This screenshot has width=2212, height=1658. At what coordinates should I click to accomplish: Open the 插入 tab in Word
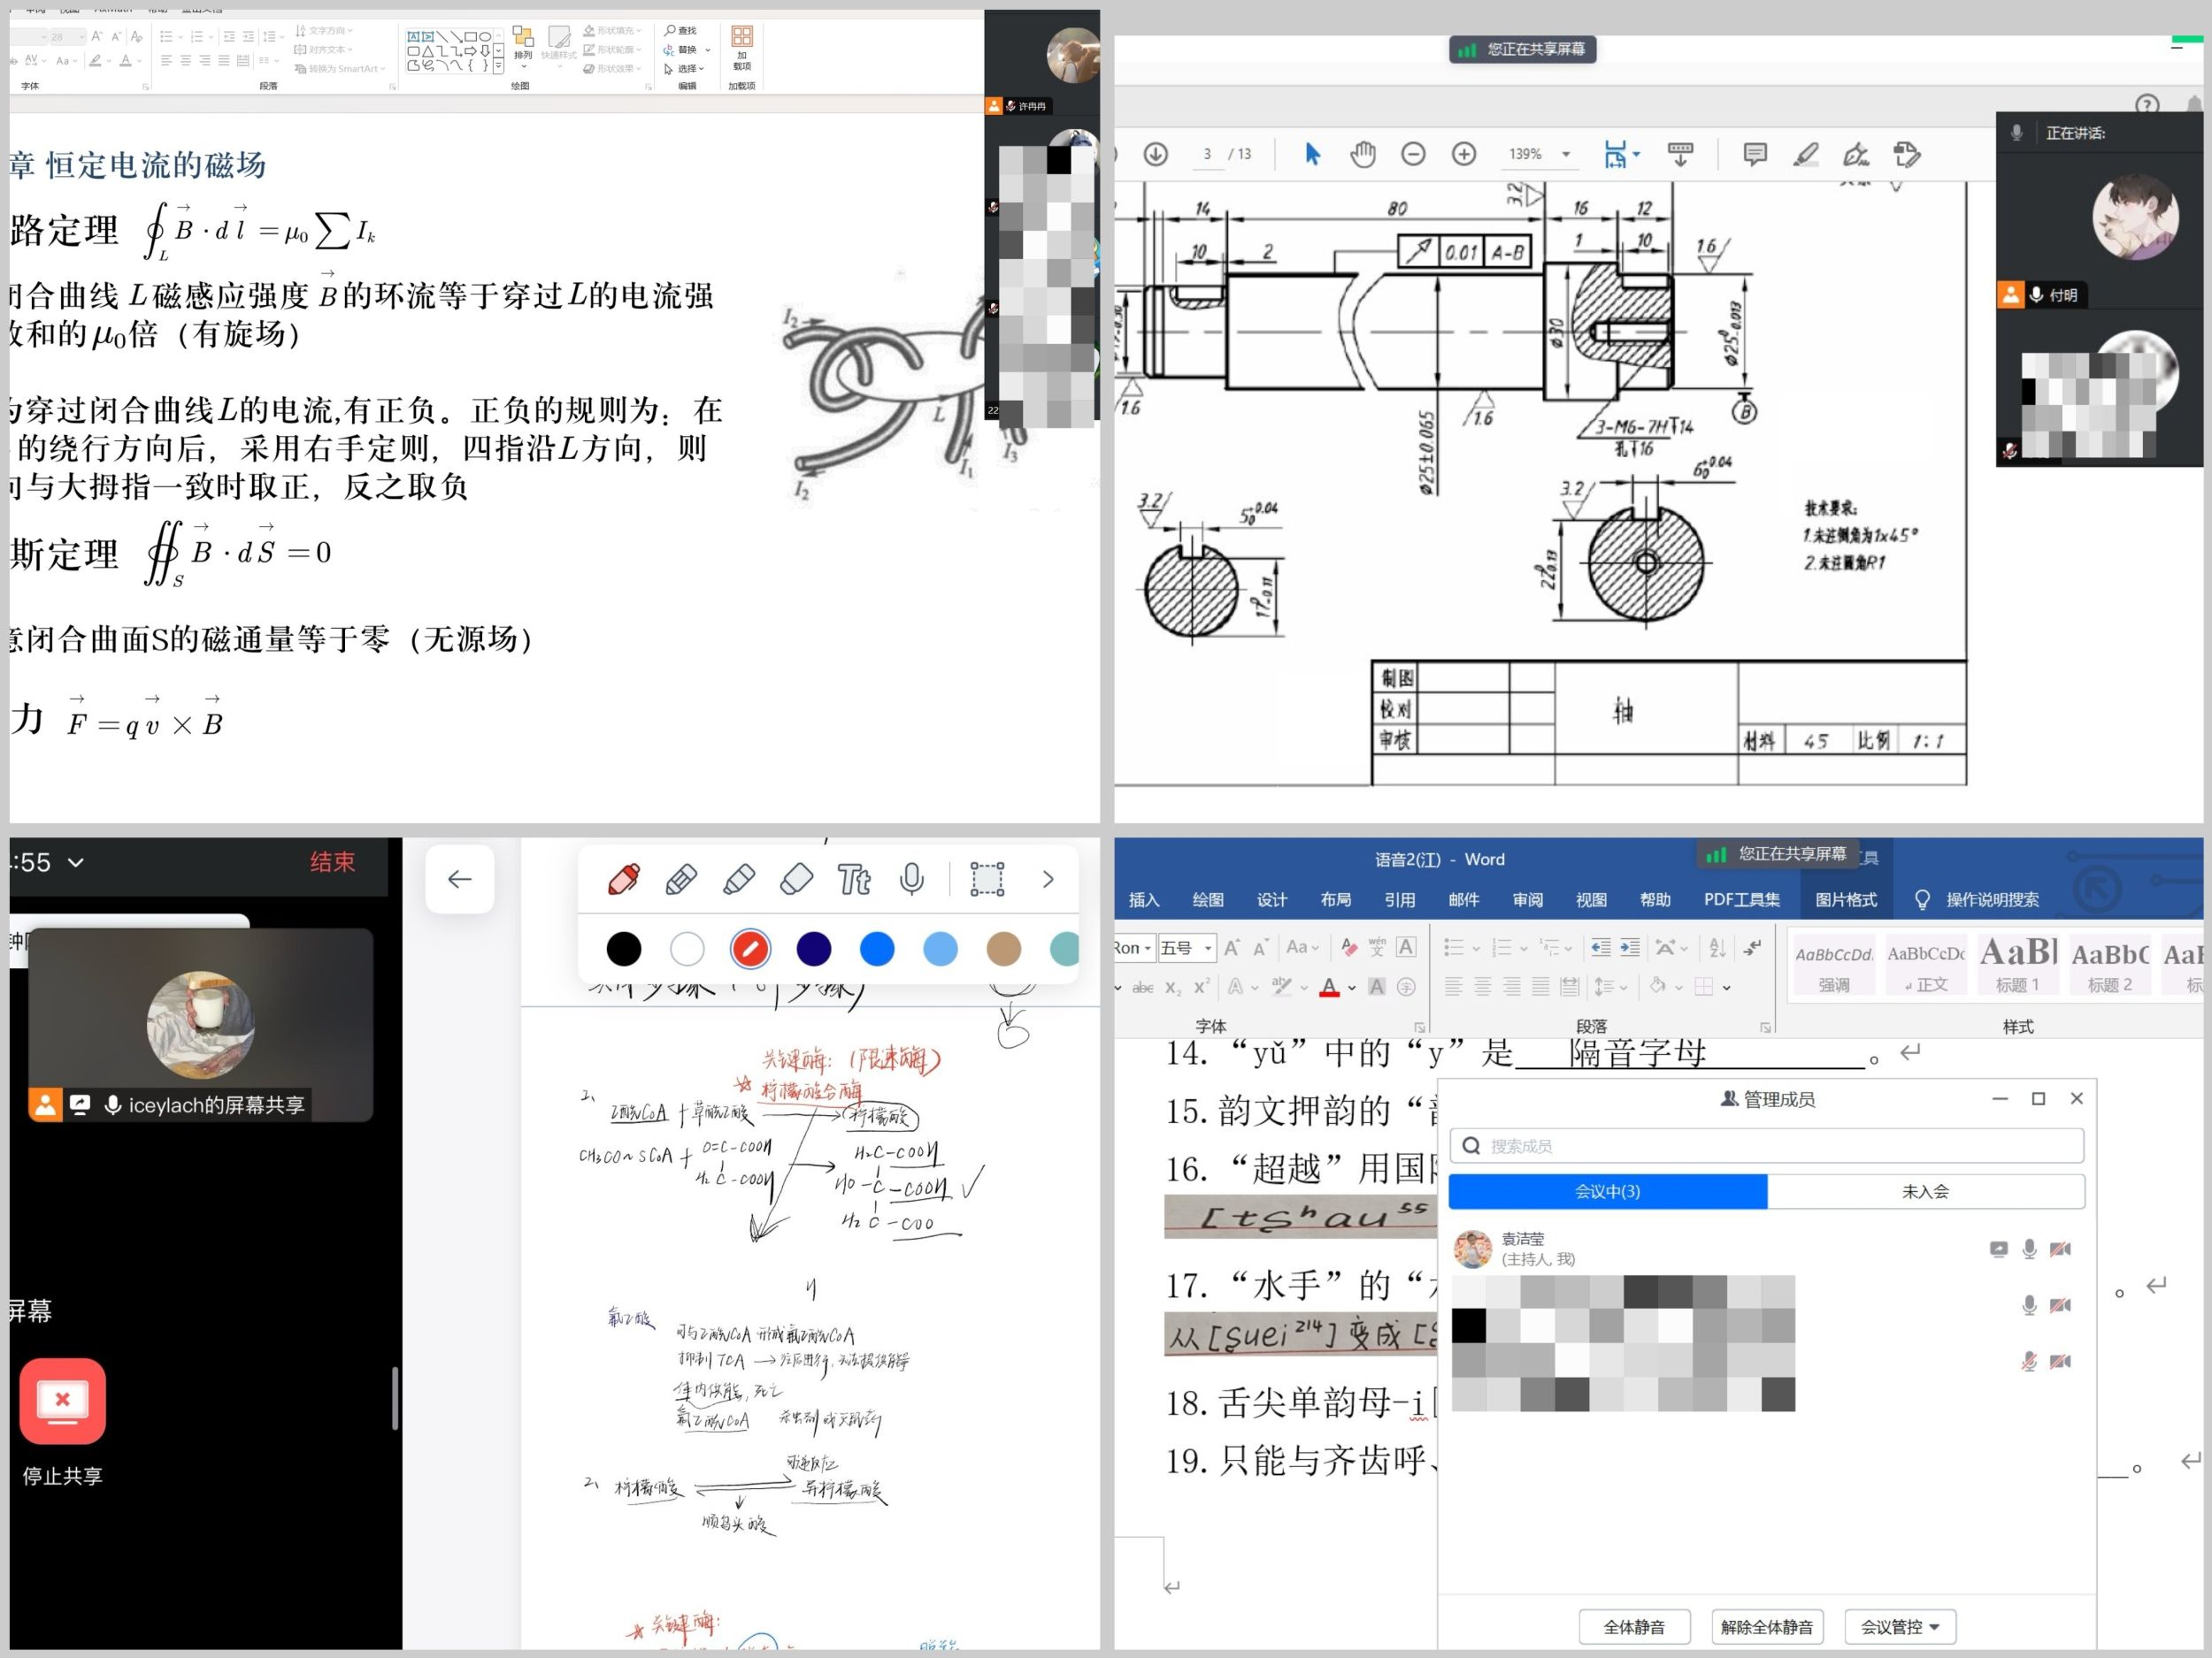1144,899
